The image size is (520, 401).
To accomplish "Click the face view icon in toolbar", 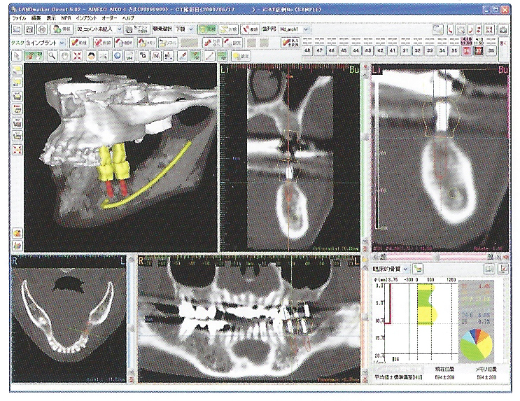I will coord(91,55).
